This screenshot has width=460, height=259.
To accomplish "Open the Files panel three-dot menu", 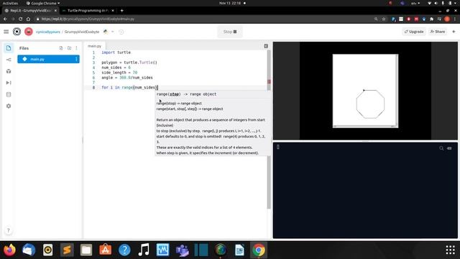I will point(77,48).
